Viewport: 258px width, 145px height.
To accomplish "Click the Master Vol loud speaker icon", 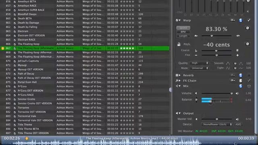I will 237,119.
